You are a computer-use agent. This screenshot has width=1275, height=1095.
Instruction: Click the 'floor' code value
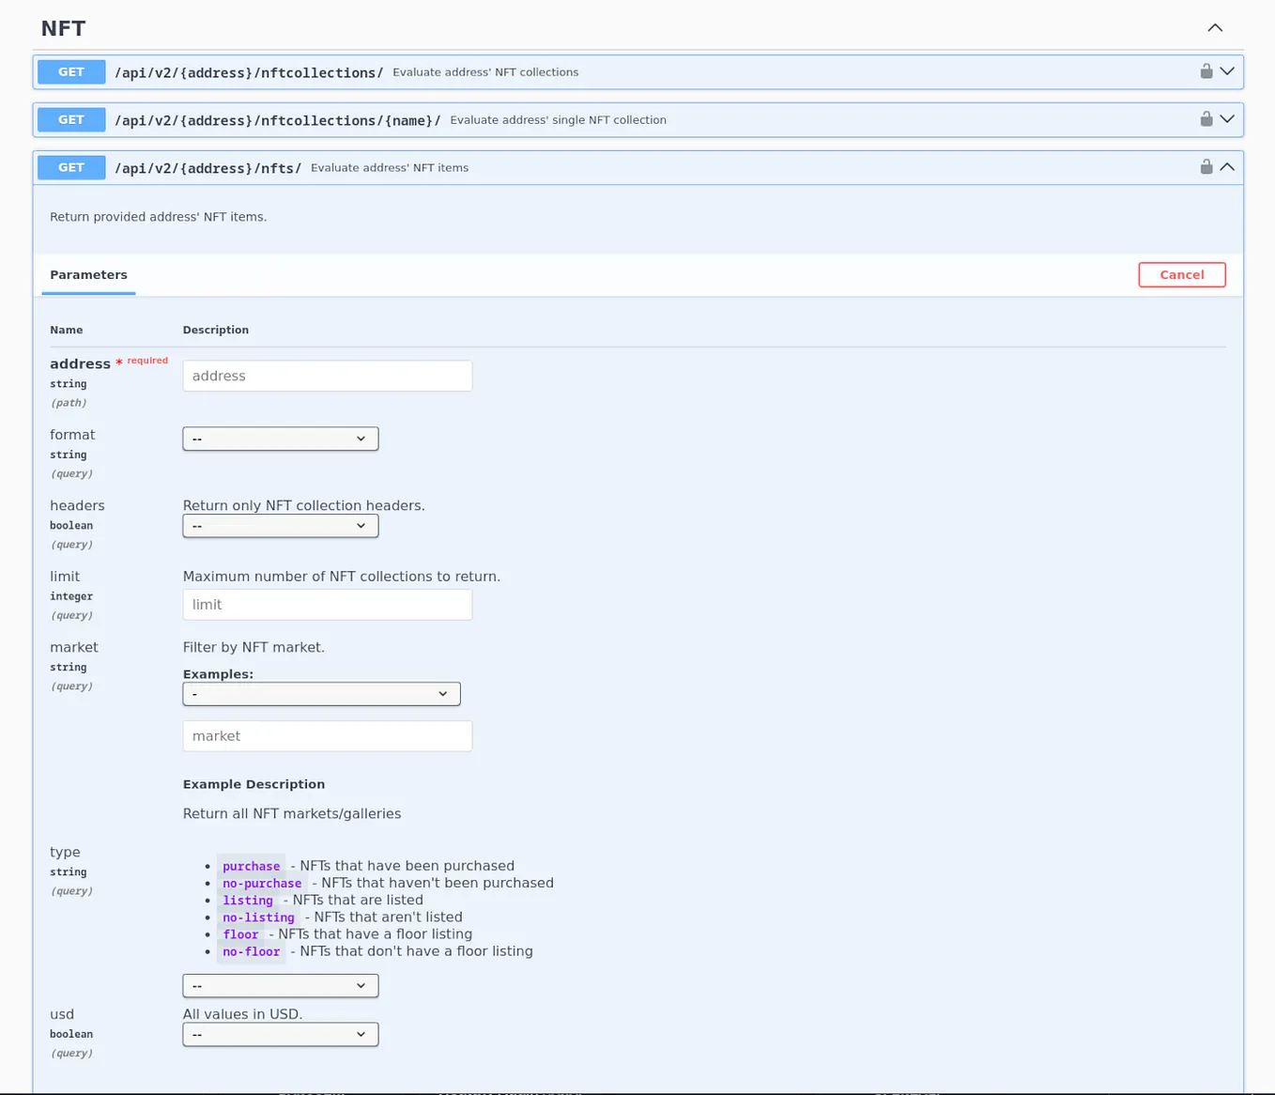tap(240, 934)
